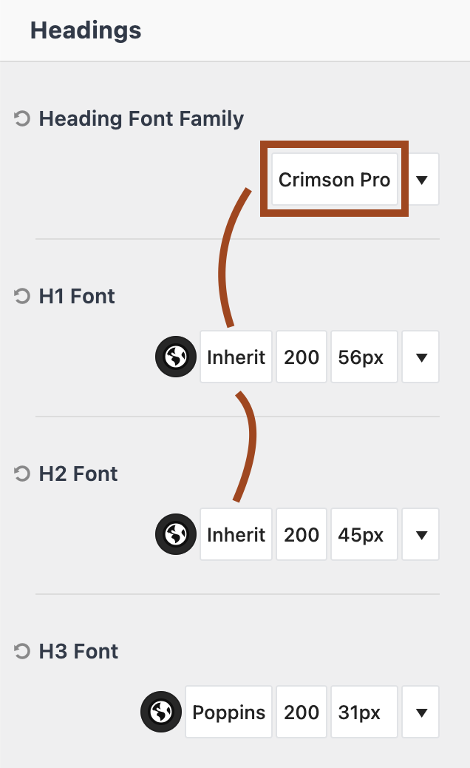Click the H1 font weight 200 field
The height and width of the screenshot is (768, 470).
[x=302, y=357]
